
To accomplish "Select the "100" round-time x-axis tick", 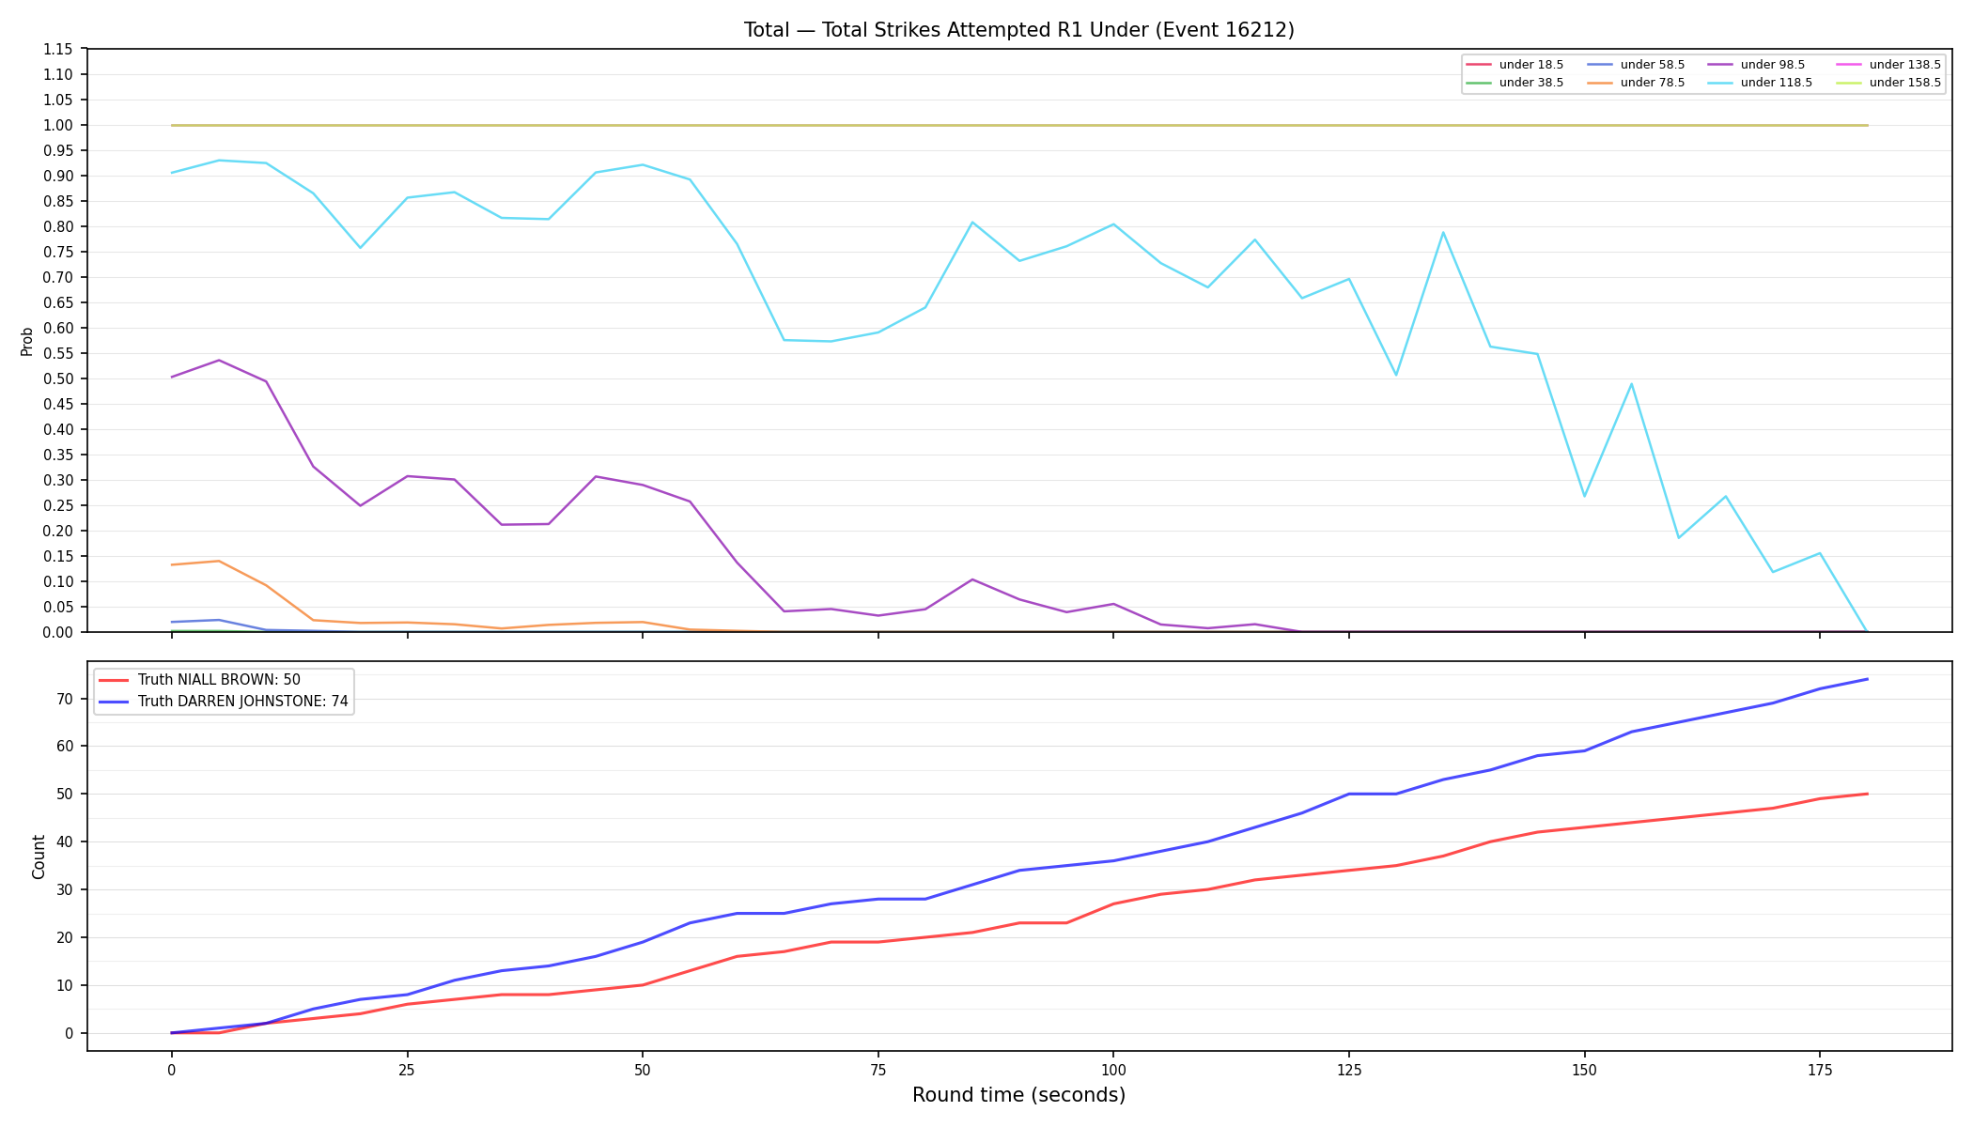I will pyautogui.click(x=1113, y=1069).
